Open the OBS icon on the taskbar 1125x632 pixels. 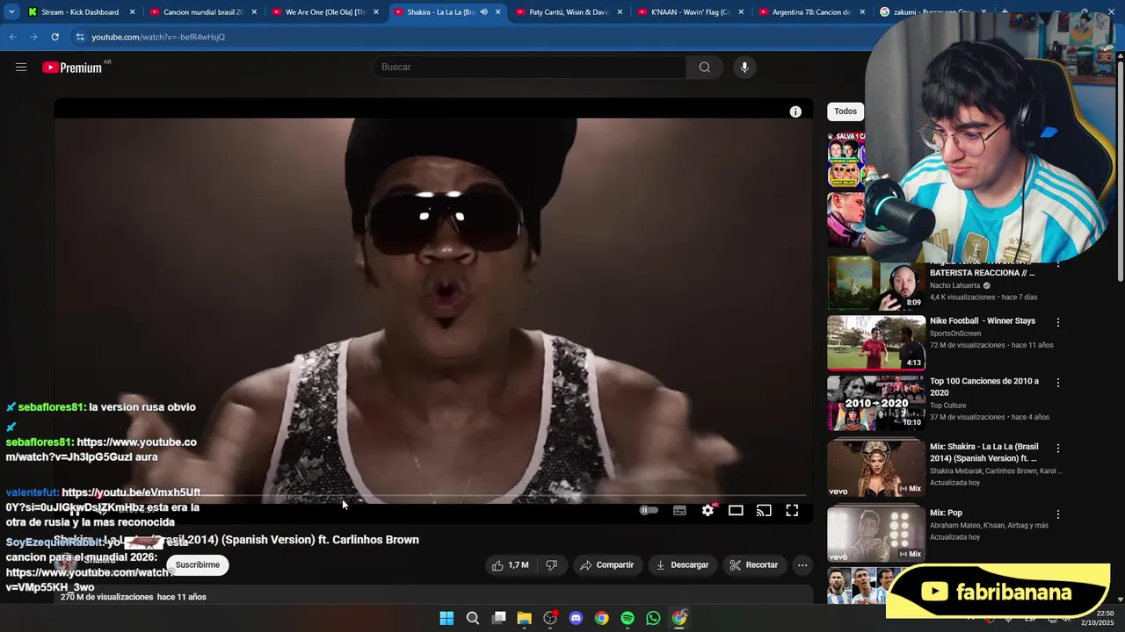tap(550, 618)
